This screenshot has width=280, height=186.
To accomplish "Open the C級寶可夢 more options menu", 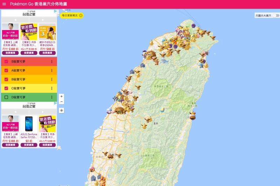I will 52,88.
